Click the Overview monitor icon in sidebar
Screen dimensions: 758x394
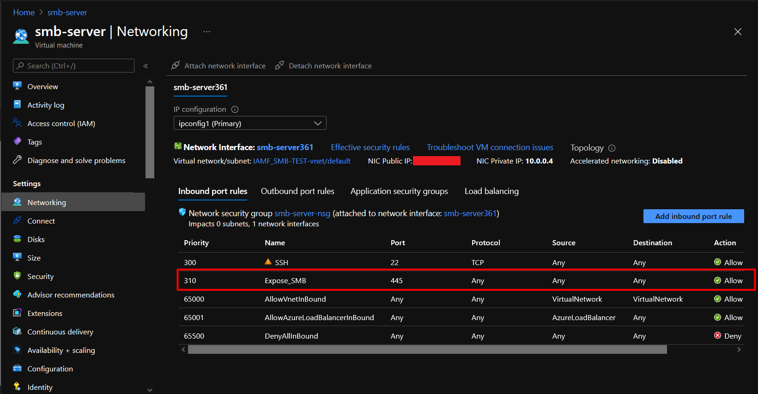coord(17,85)
